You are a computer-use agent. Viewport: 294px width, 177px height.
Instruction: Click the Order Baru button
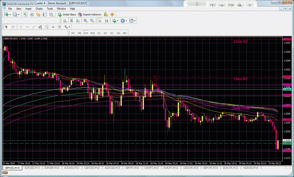click(67, 15)
